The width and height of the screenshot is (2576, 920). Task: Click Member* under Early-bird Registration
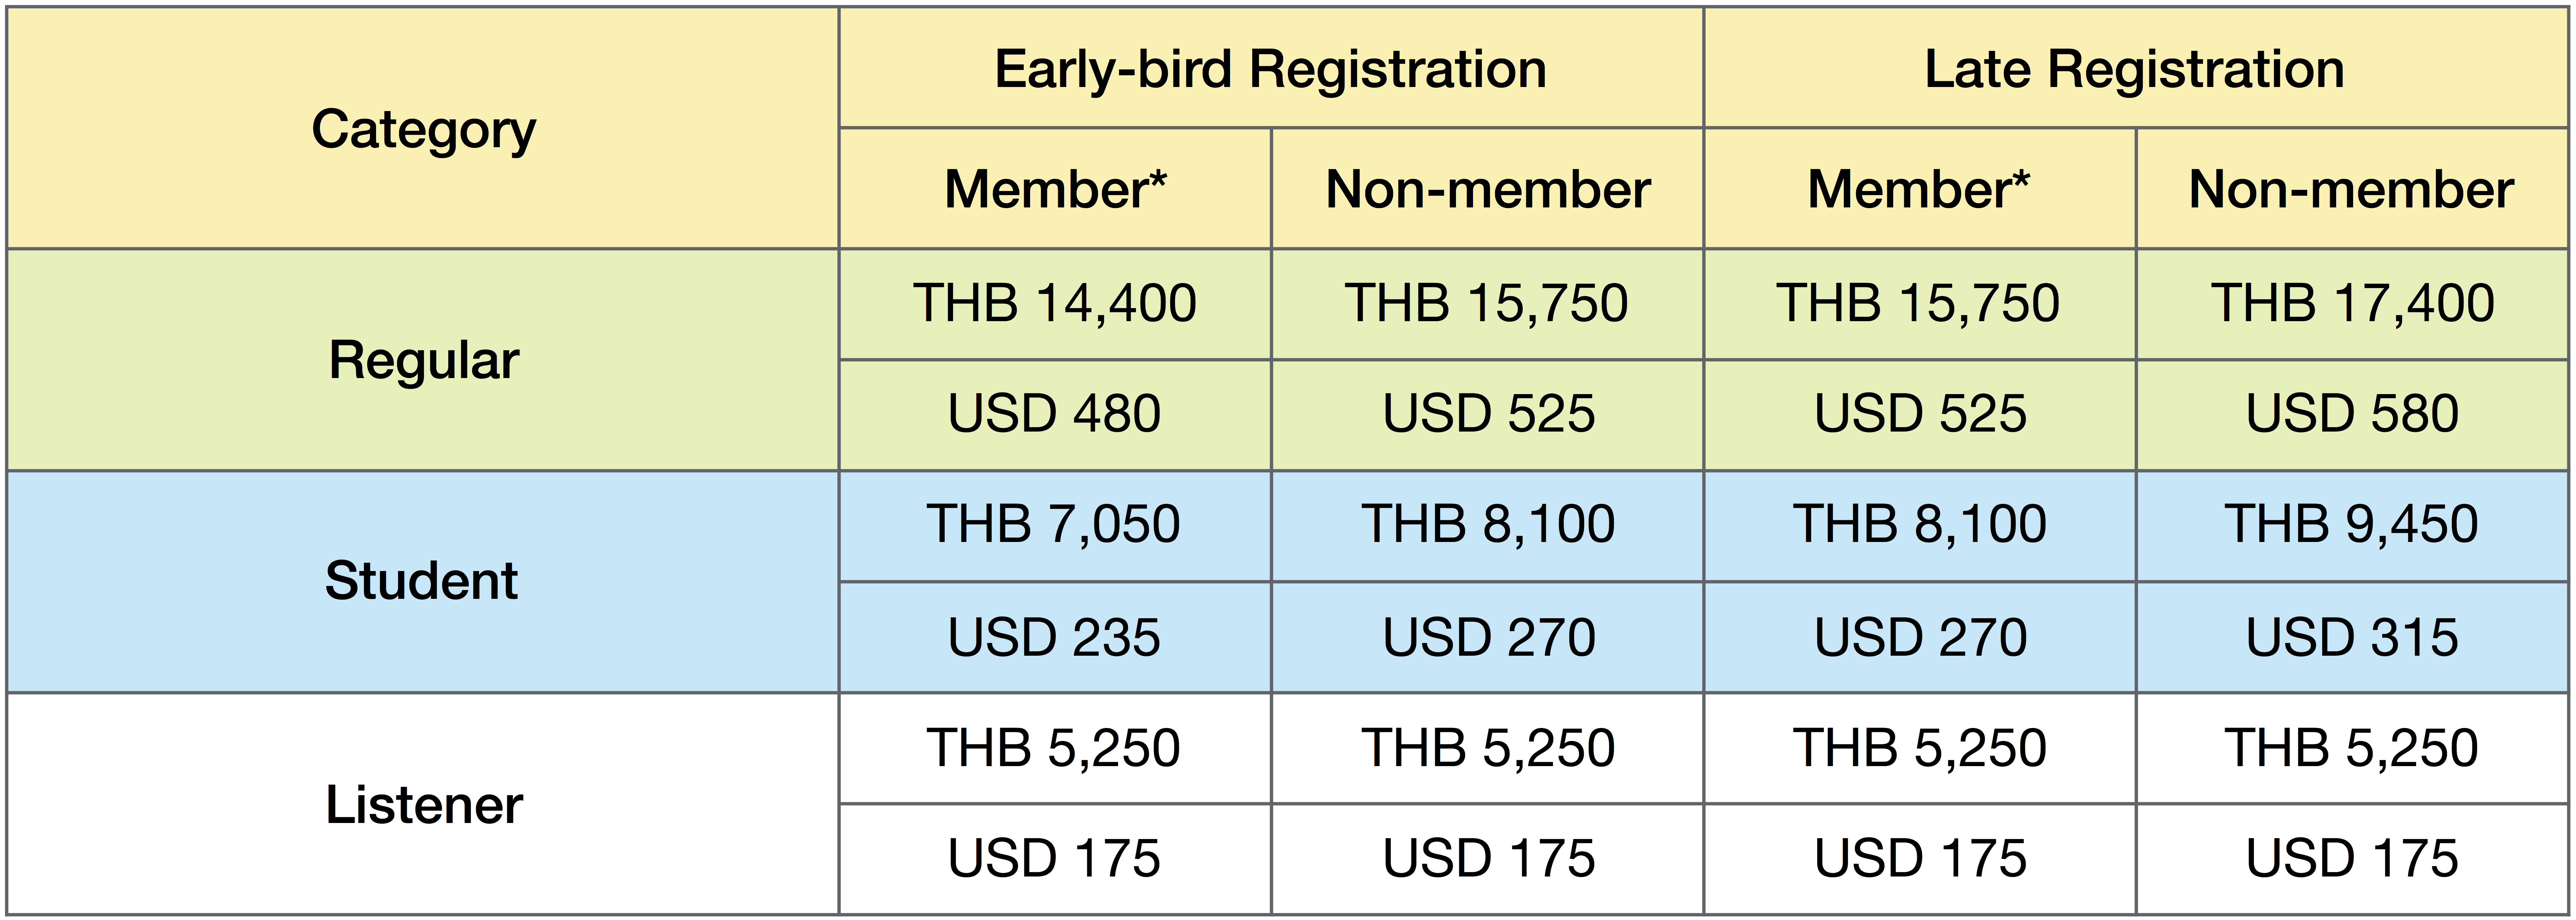[1055, 189]
